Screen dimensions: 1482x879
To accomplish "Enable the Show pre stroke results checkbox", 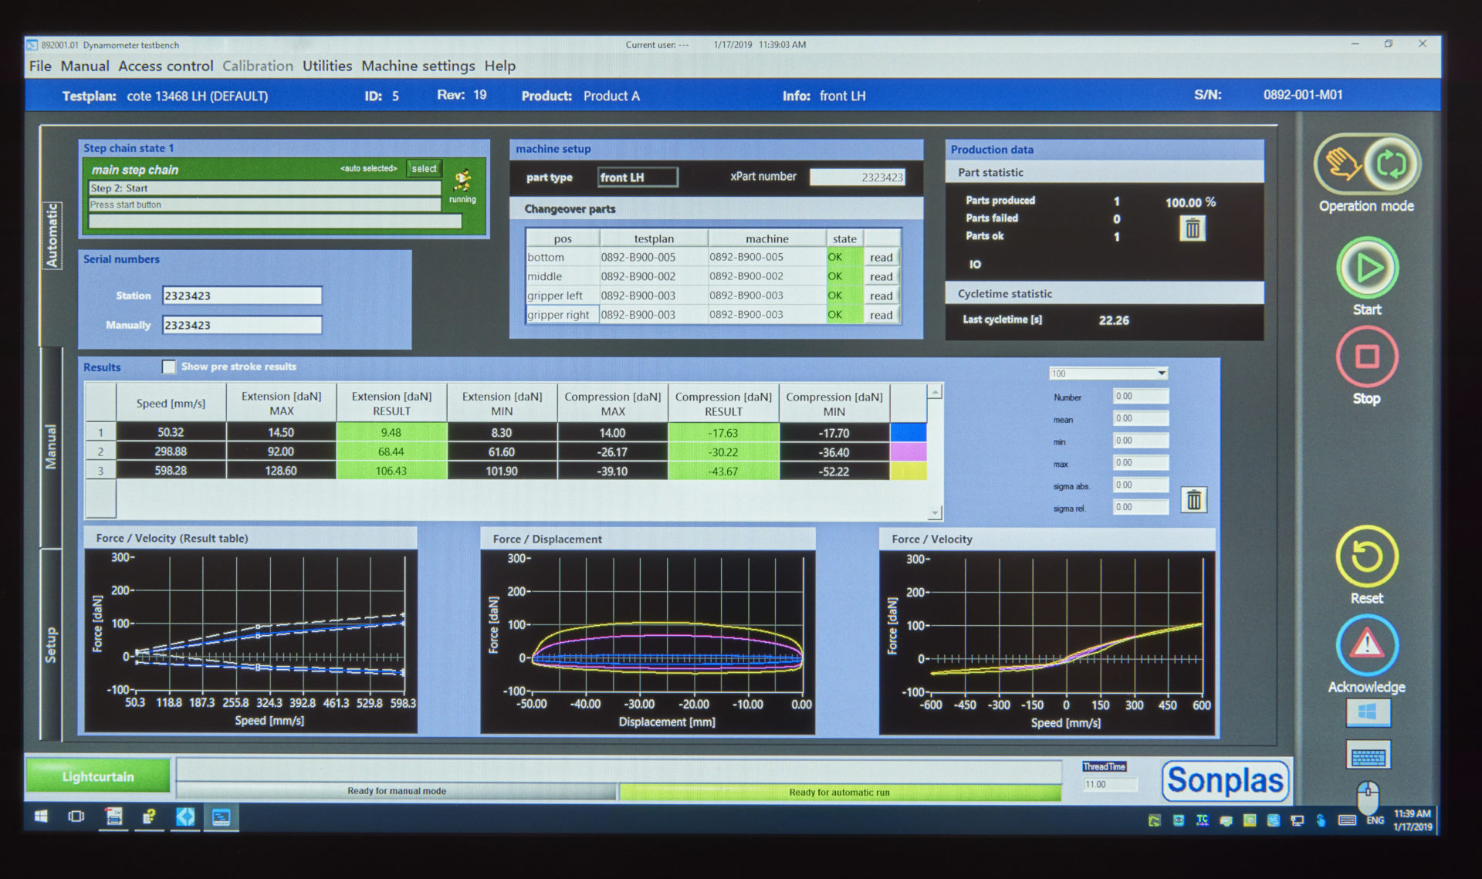I will coord(168,367).
